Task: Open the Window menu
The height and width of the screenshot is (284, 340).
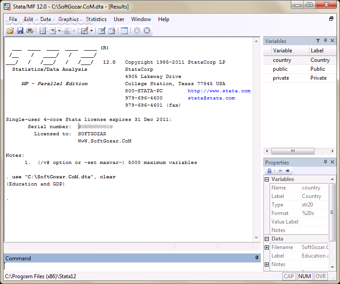Action: [141, 19]
